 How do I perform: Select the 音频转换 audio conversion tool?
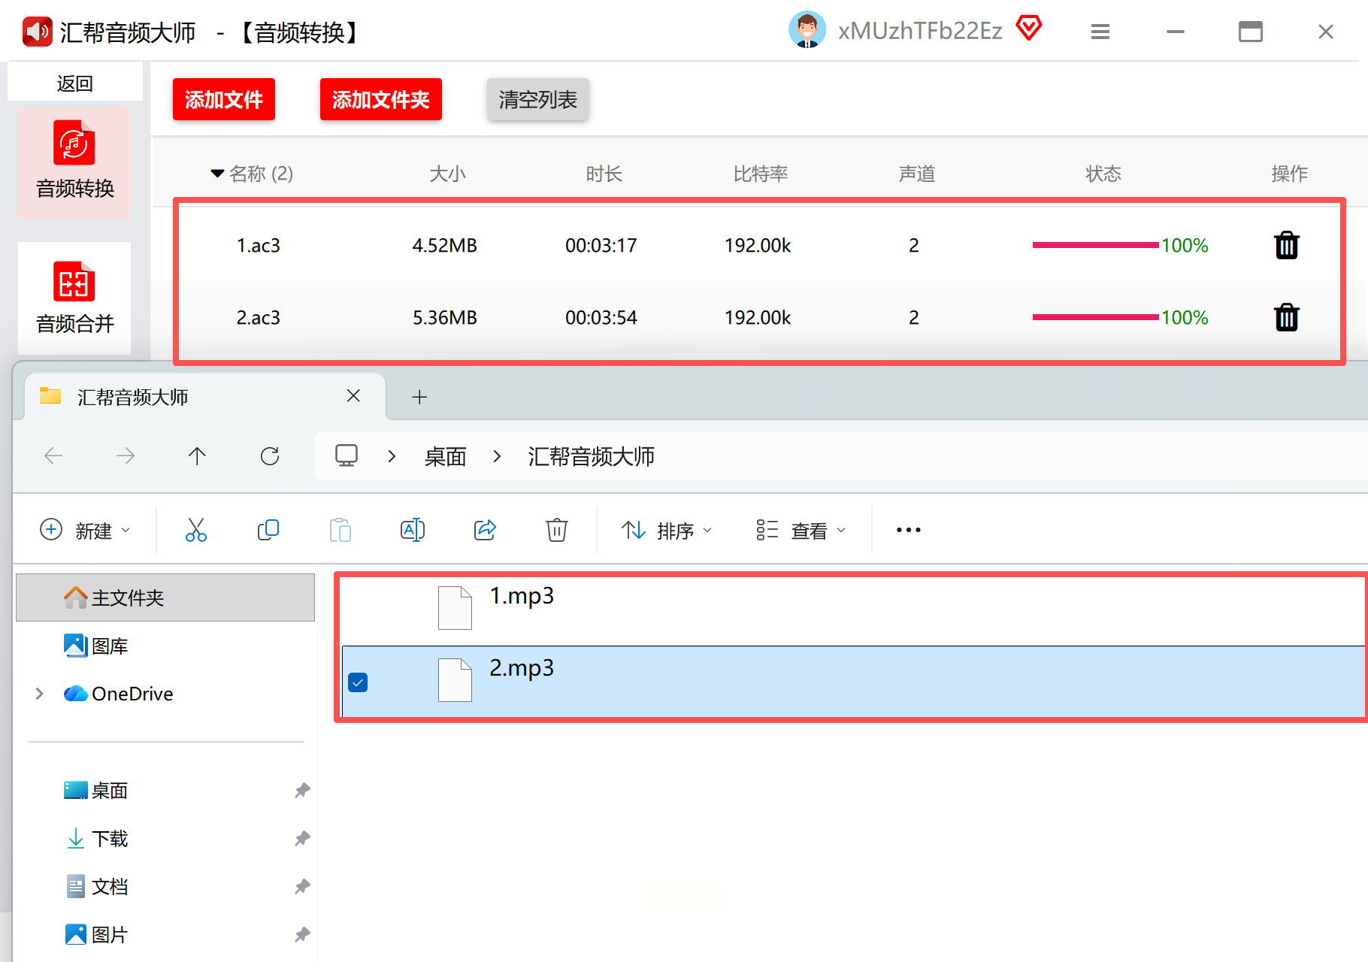pyautogui.click(x=74, y=162)
